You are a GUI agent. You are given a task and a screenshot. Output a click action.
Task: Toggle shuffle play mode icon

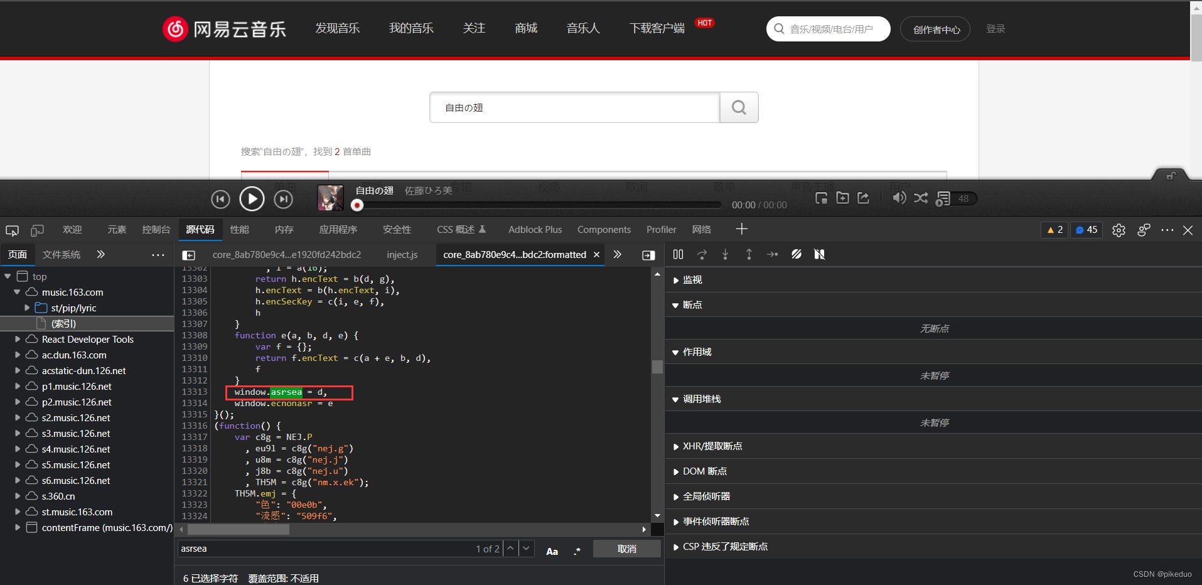pyautogui.click(x=920, y=198)
